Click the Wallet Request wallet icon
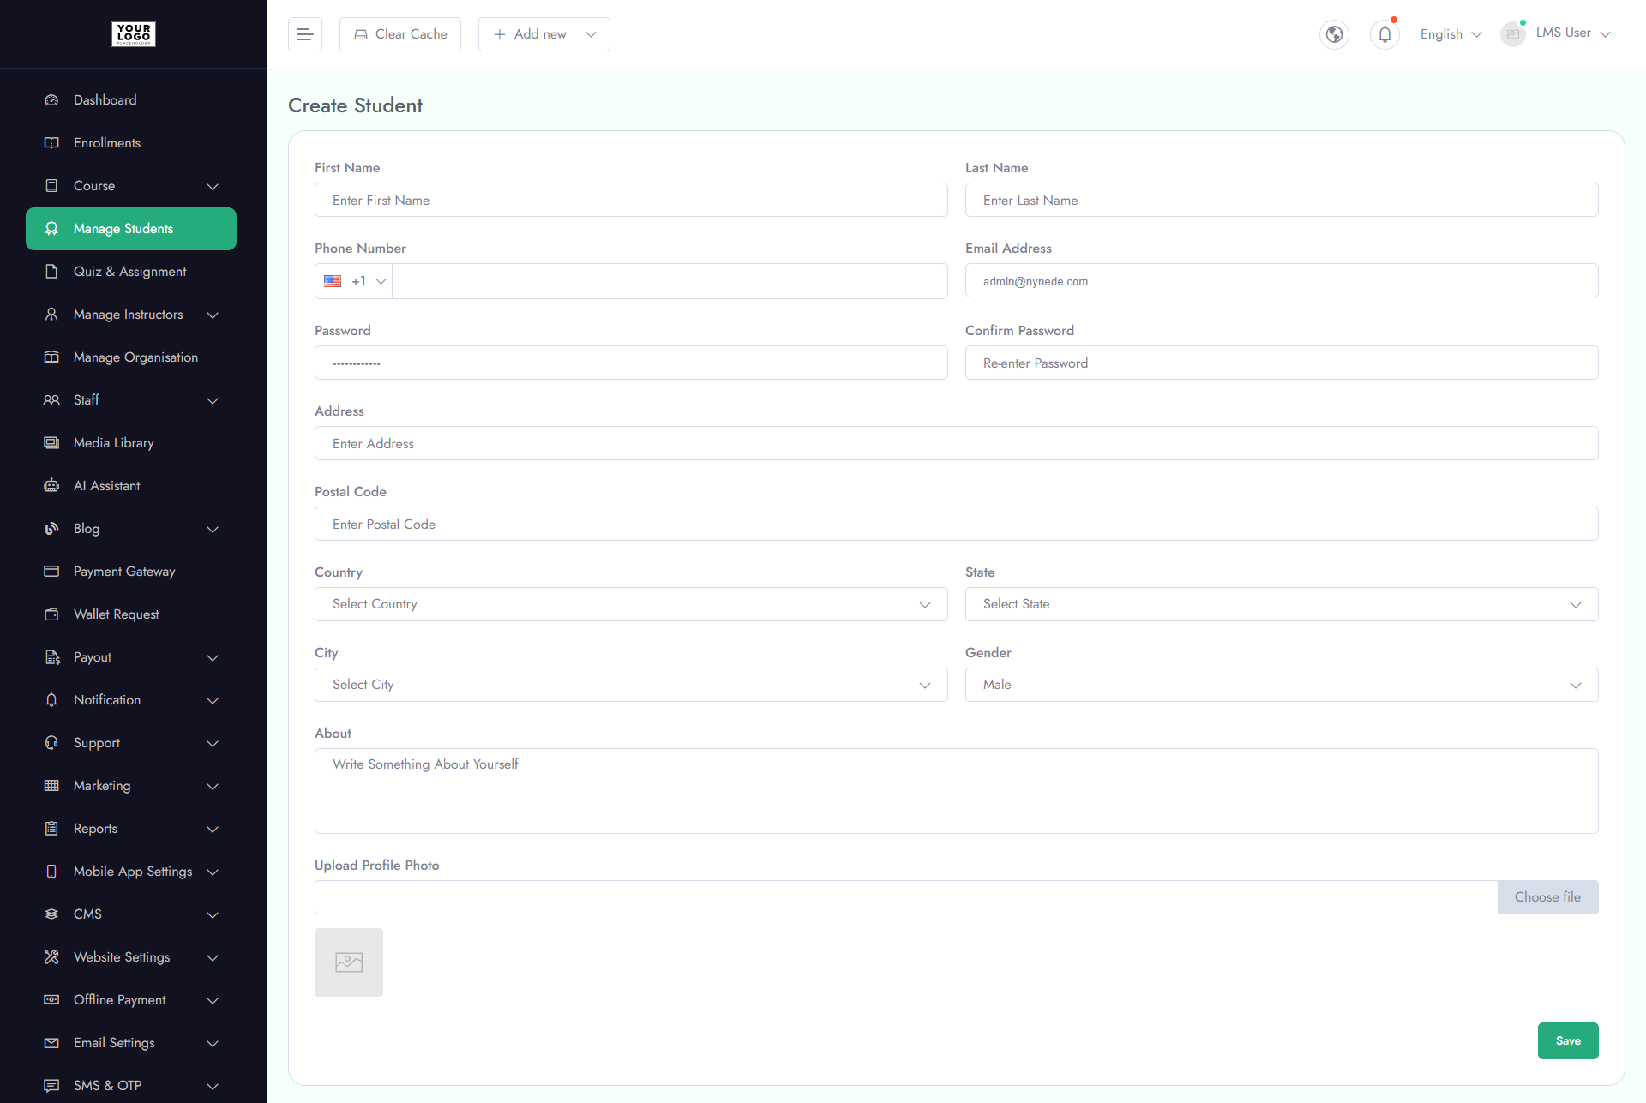The width and height of the screenshot is (1646, 1103). (x=51, y=614)
